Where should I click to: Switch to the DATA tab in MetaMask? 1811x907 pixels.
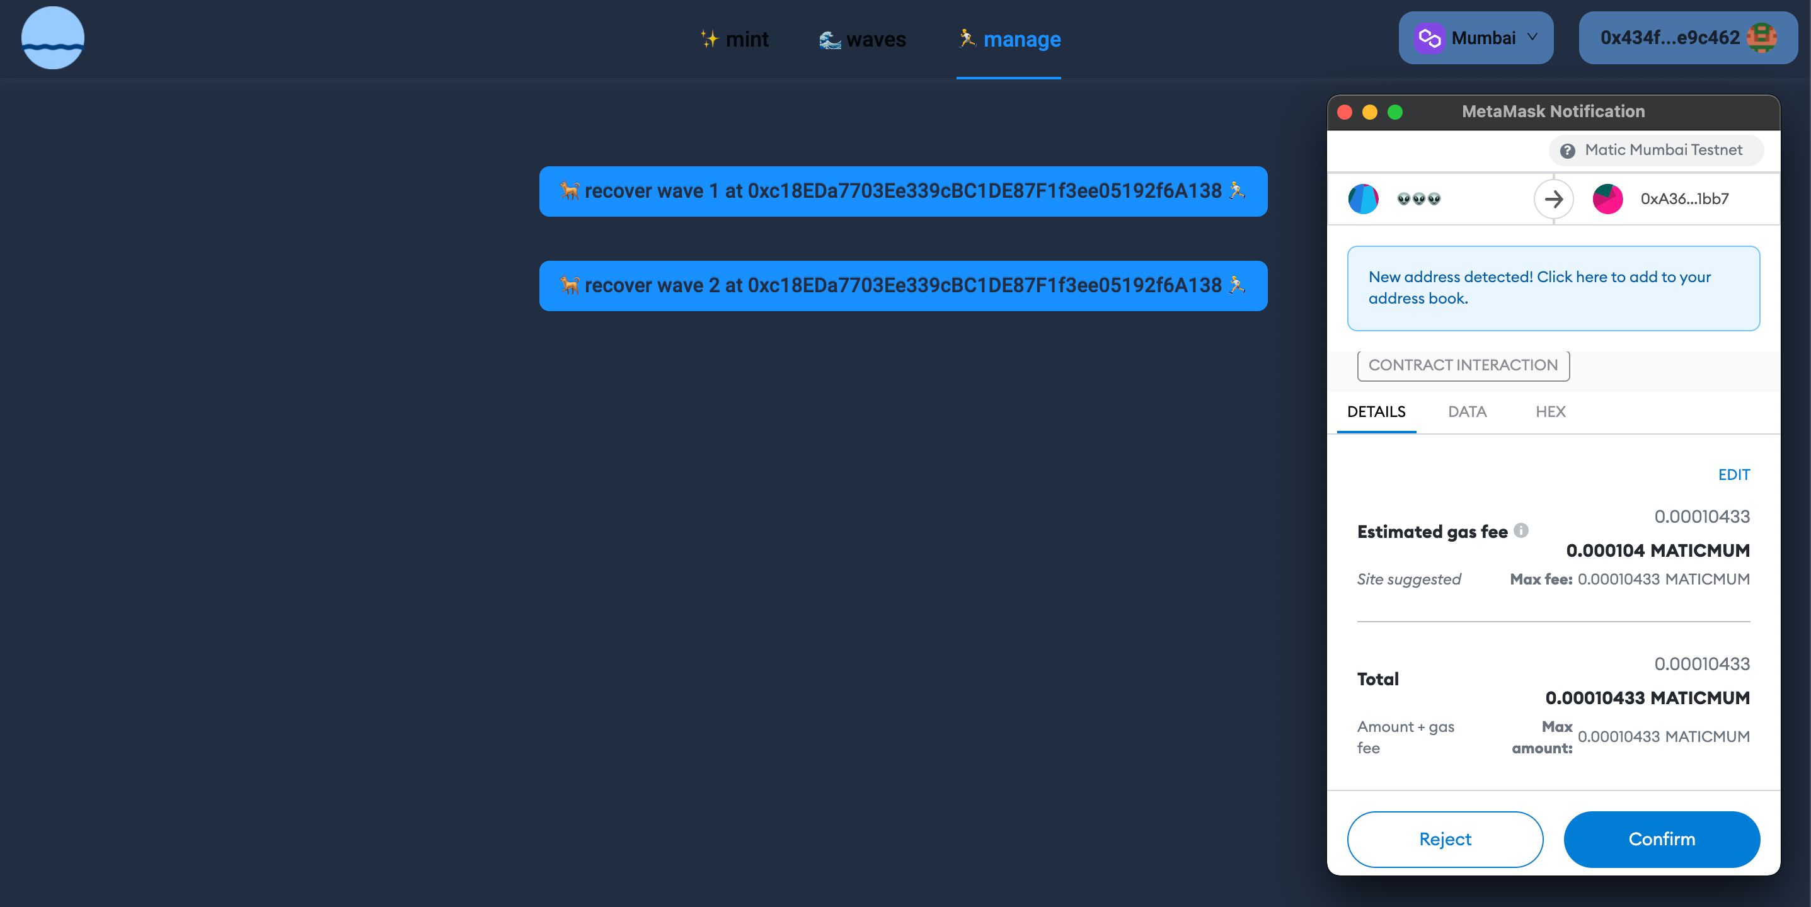coord(1466,412)
